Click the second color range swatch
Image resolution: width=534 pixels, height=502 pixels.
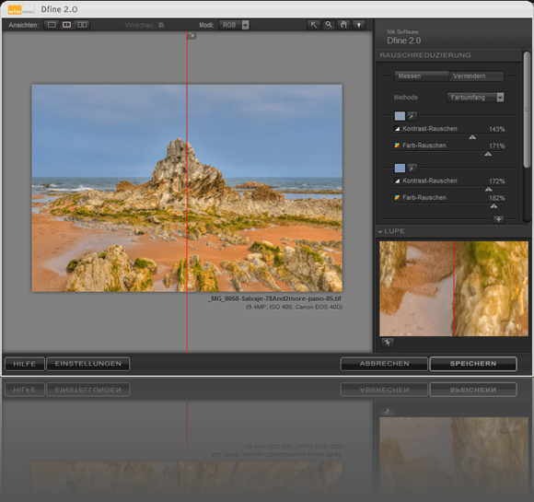point(400,168)
